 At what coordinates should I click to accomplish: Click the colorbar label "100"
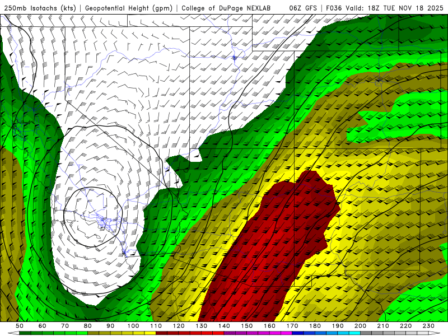133,326
